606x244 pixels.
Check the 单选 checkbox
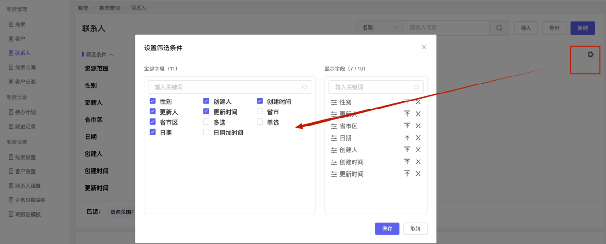coord(260,122)
